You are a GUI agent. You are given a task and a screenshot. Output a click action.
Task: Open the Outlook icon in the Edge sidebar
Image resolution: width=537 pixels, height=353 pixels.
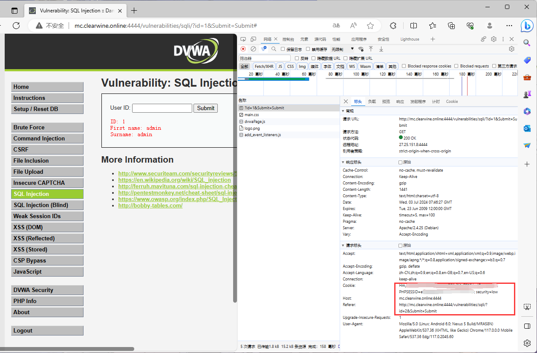(527, 128)
